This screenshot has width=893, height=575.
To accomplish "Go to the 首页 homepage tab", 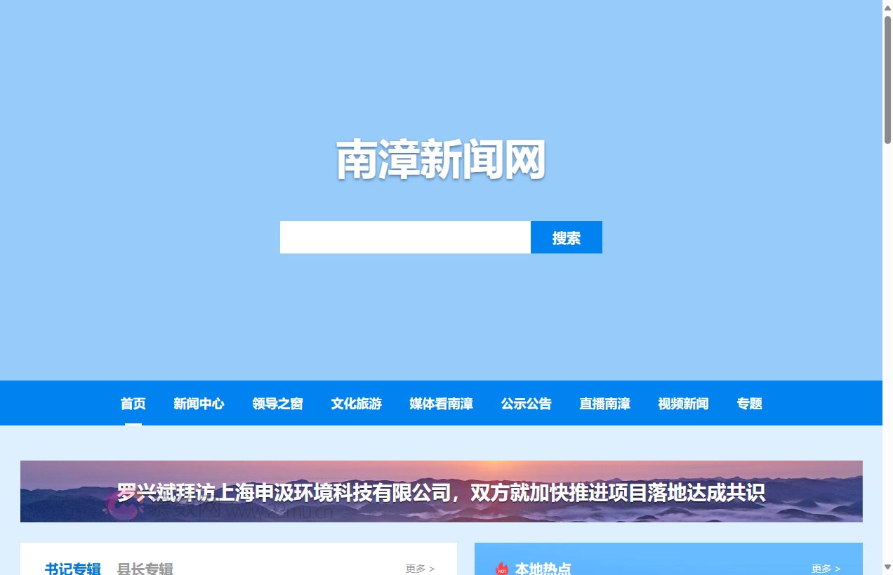I will tap(133, 404).
